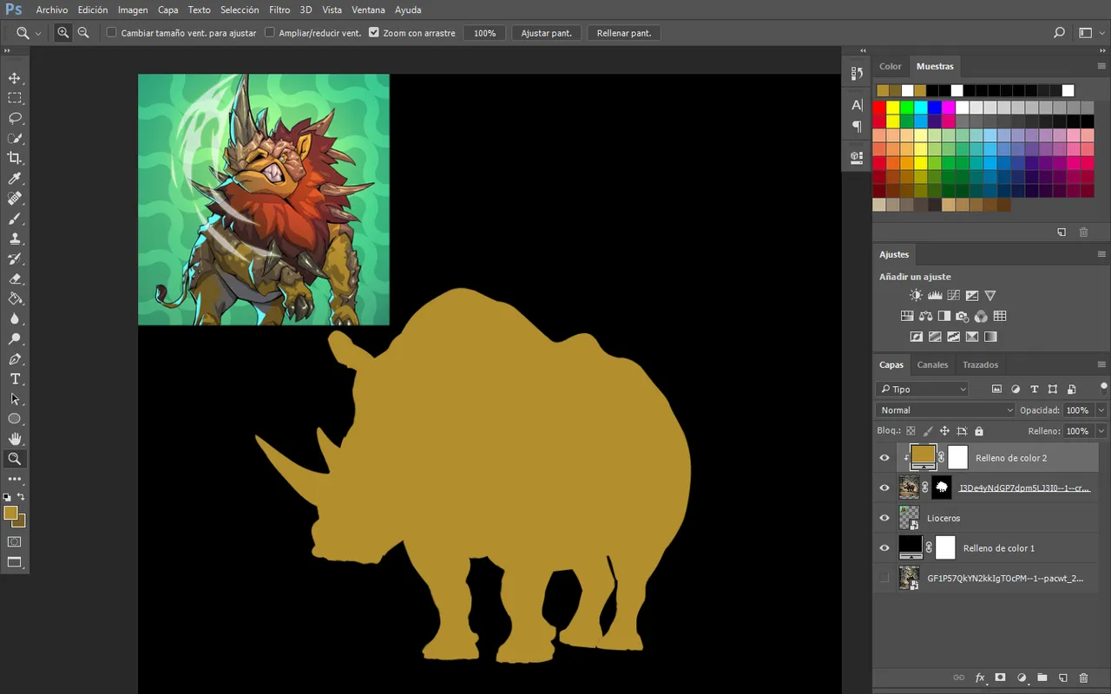Click the Rellenar pant. button
This screenshot has height=694, width=1111.
(x=624, y=33)
